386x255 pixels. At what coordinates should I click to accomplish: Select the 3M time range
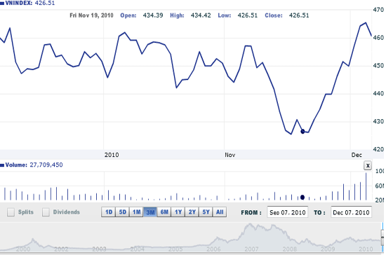150,212
